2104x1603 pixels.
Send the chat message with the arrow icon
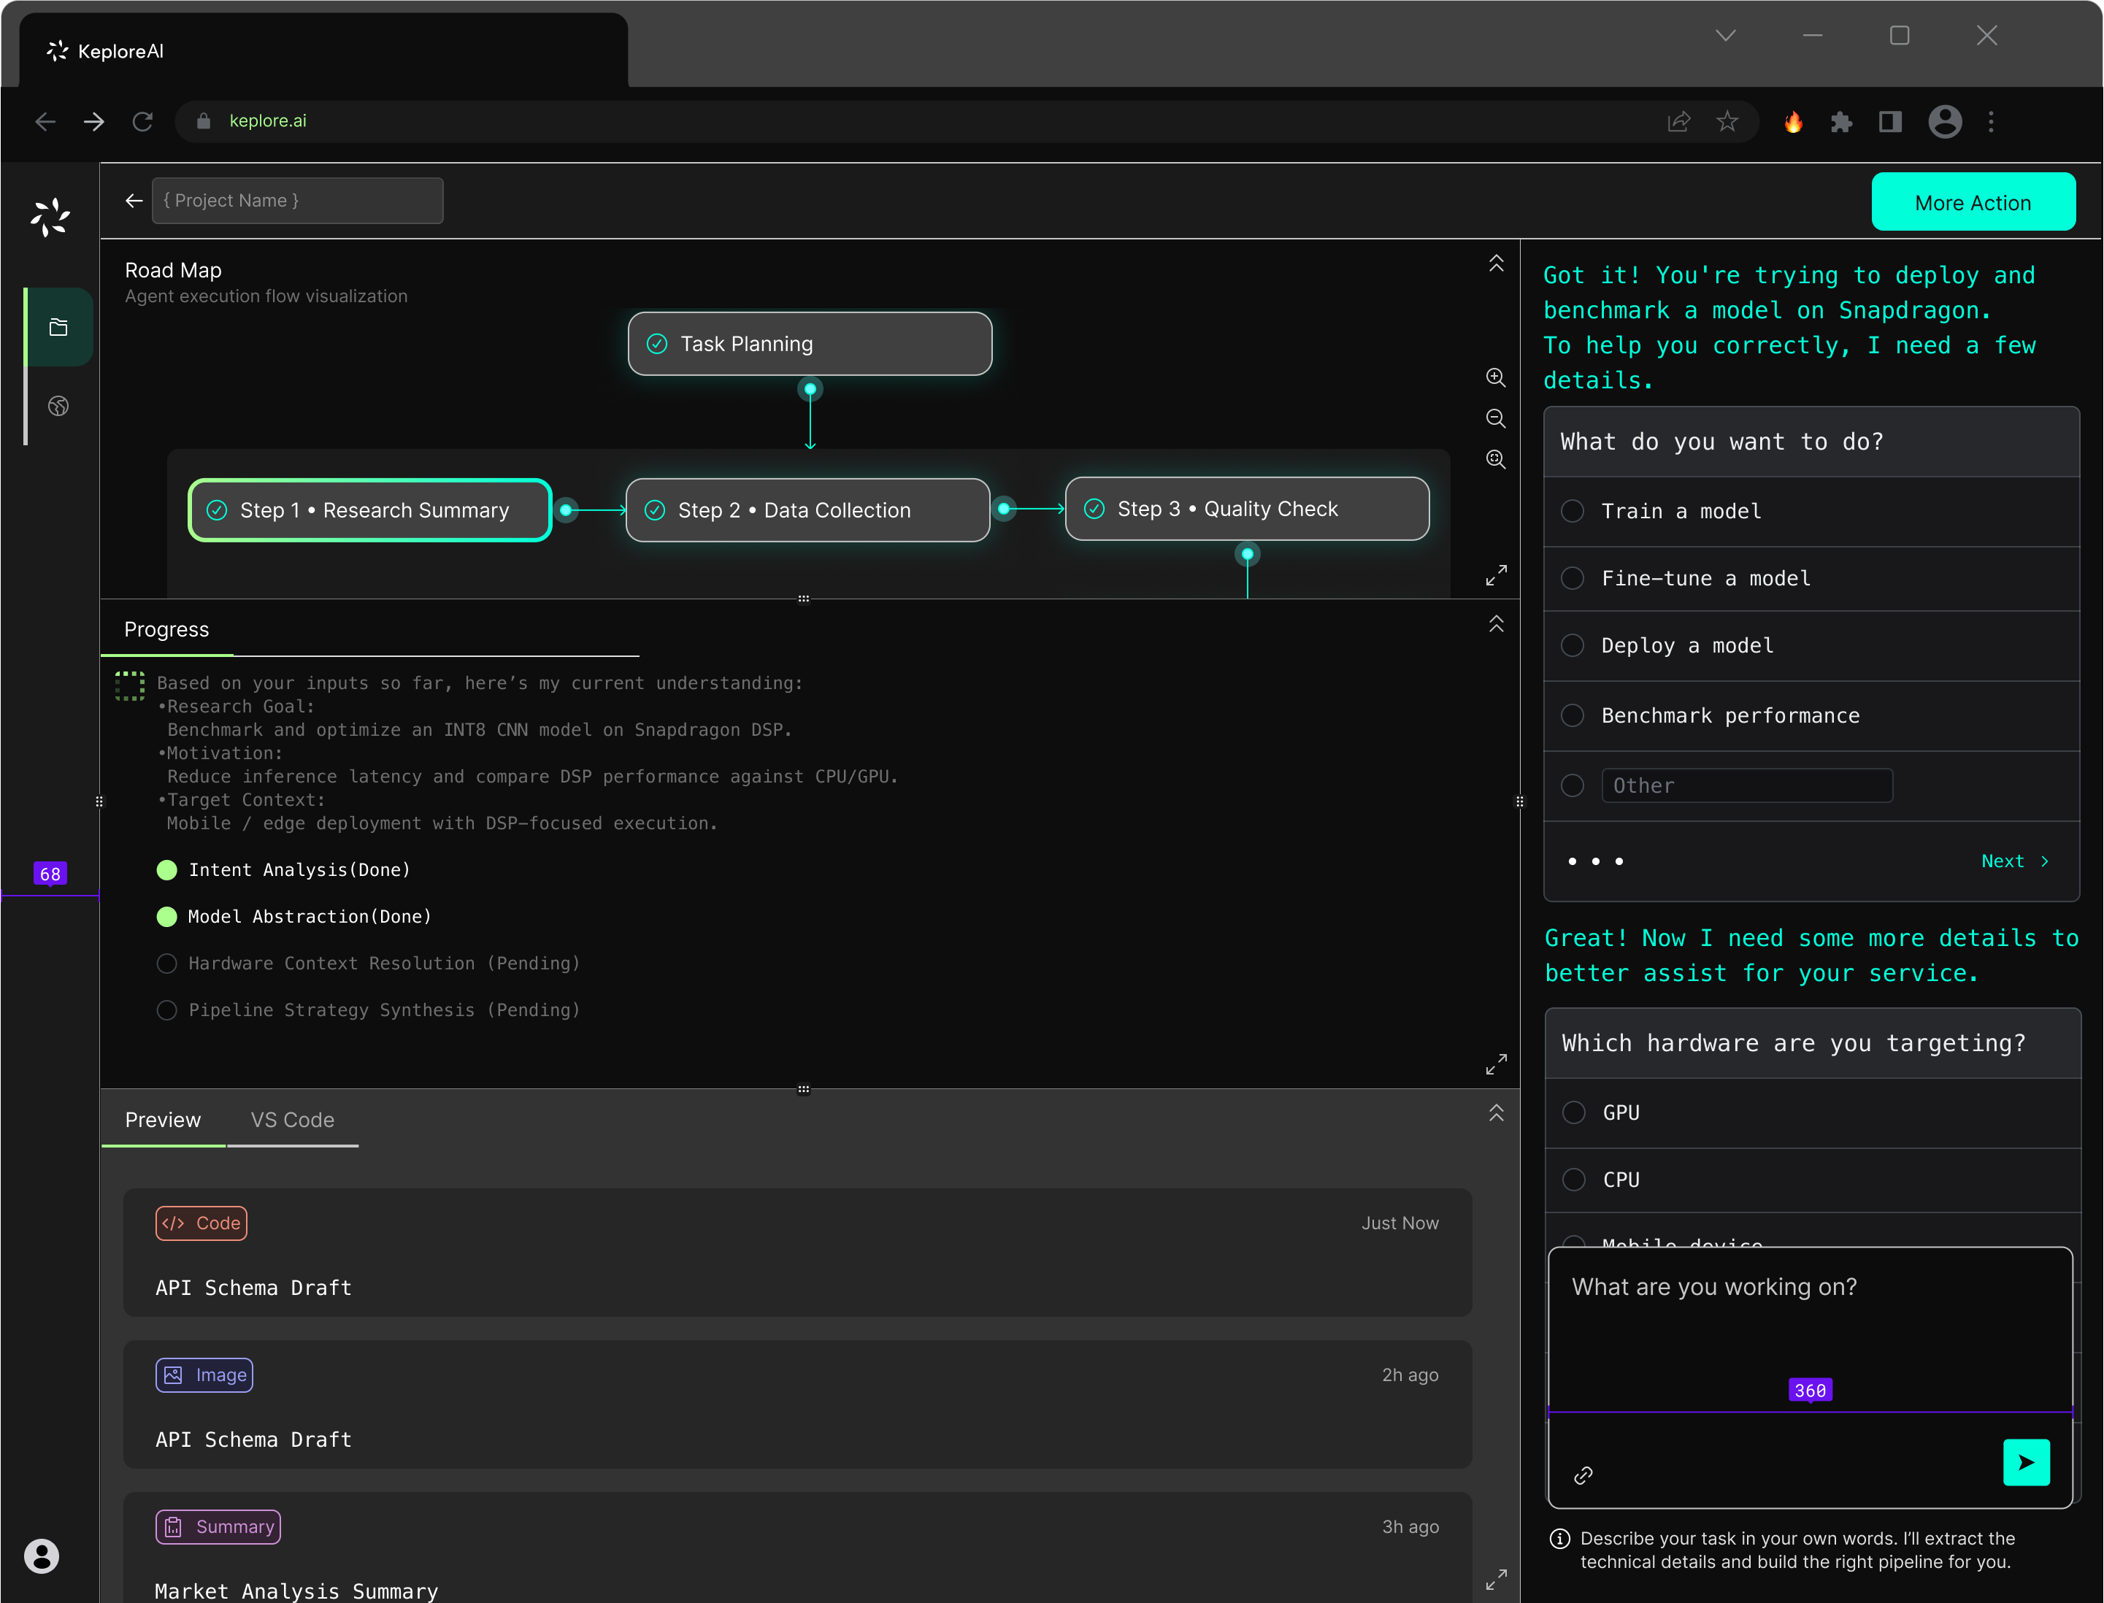click(2027, 1462)
